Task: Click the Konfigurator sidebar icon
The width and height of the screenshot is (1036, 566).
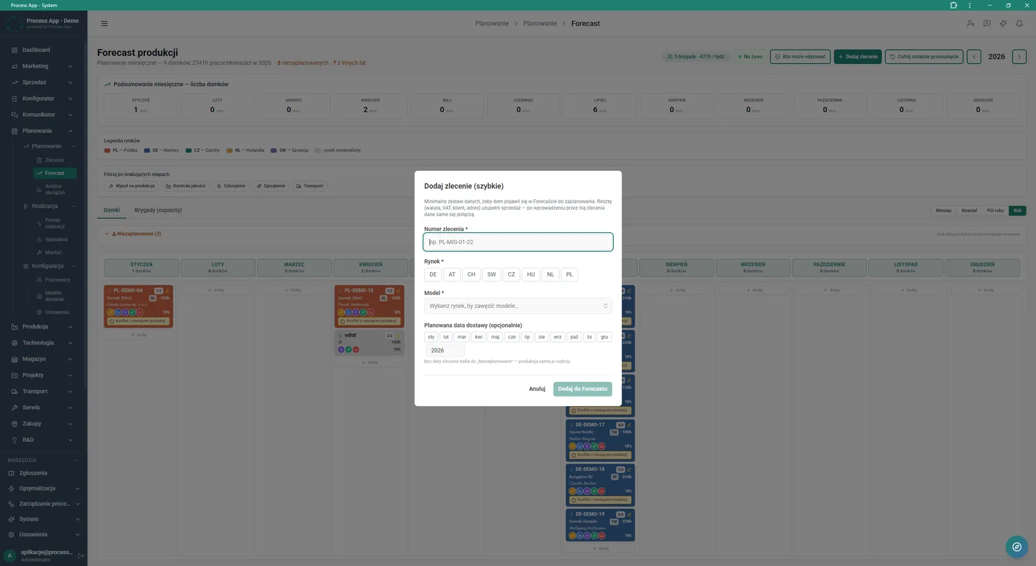Action: point(14,98)
